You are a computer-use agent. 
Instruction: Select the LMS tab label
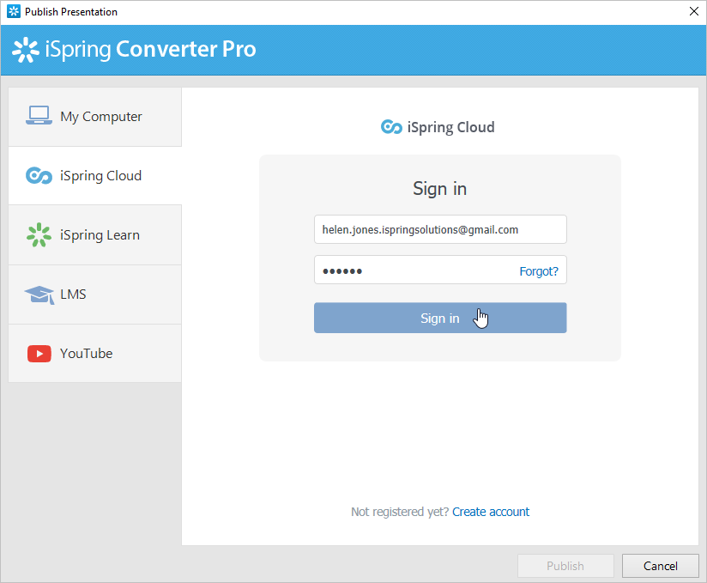click(73, 295)
